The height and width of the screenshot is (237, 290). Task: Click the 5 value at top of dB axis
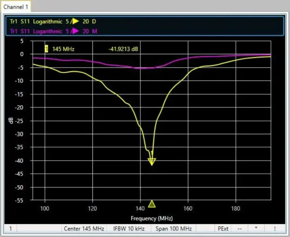22,41
